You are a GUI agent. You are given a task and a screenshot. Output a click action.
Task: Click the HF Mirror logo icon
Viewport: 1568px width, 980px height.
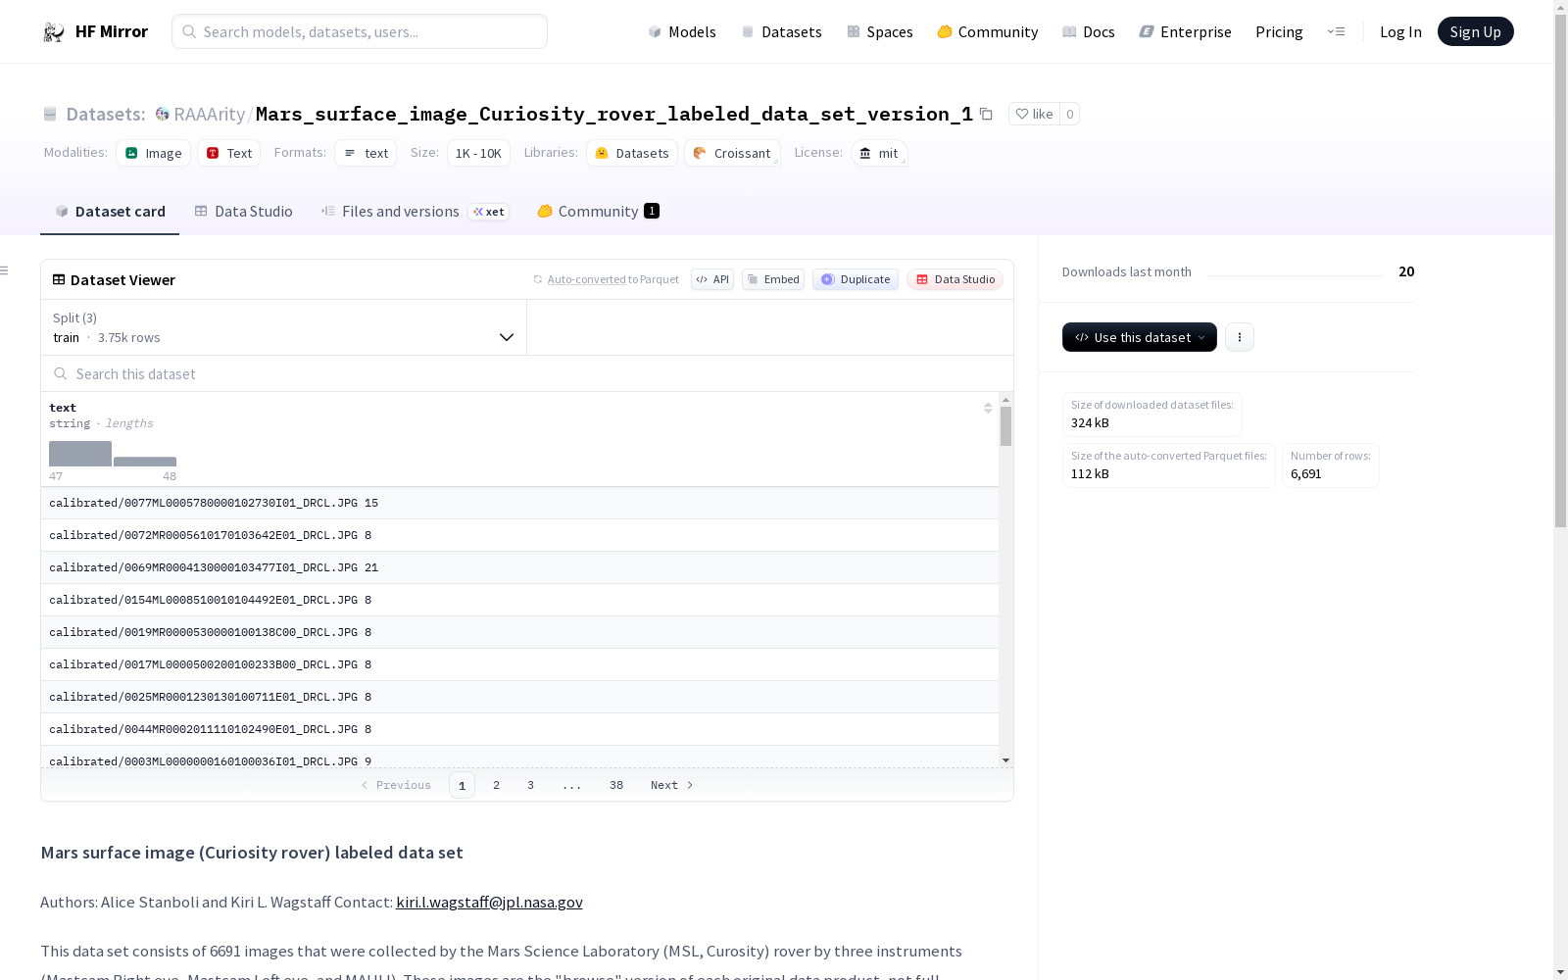click(x=54, y=32)
